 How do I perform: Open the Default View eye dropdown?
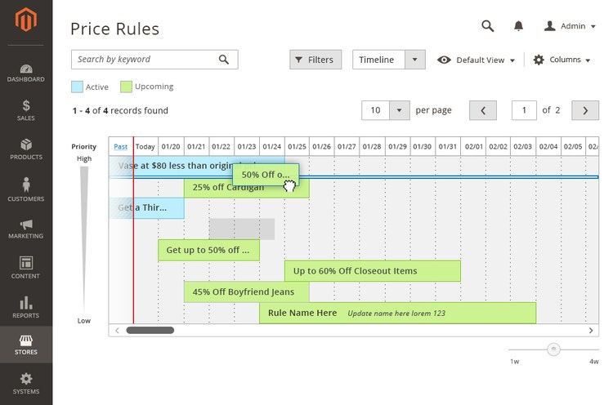coord(477,60)
